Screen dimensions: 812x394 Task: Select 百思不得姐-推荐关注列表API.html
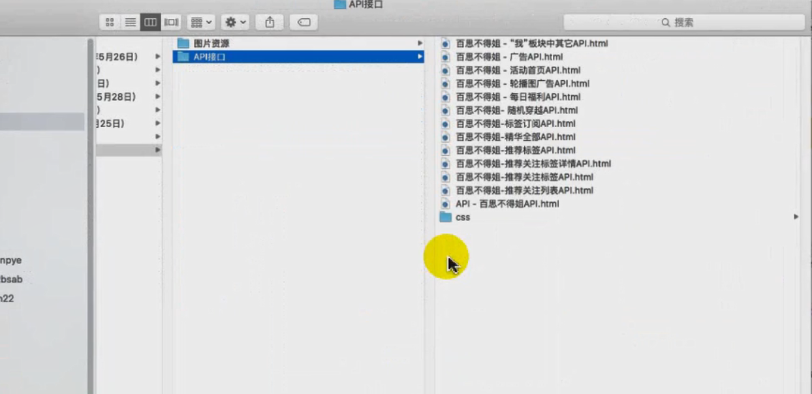click(525, 190)
